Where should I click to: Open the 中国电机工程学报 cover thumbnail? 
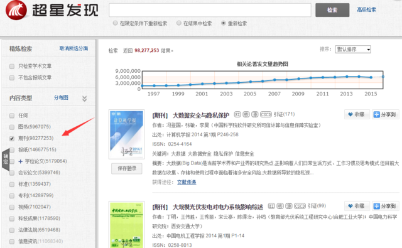[127, 225]
